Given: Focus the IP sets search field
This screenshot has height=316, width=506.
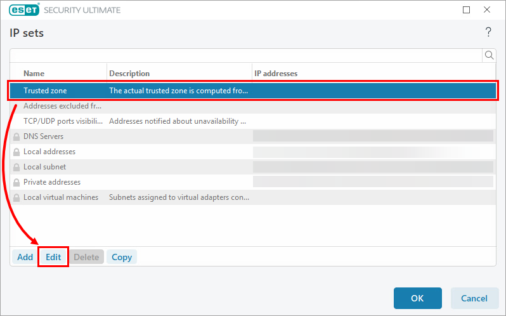Looking at the screenshot, I should coord(246,55).
